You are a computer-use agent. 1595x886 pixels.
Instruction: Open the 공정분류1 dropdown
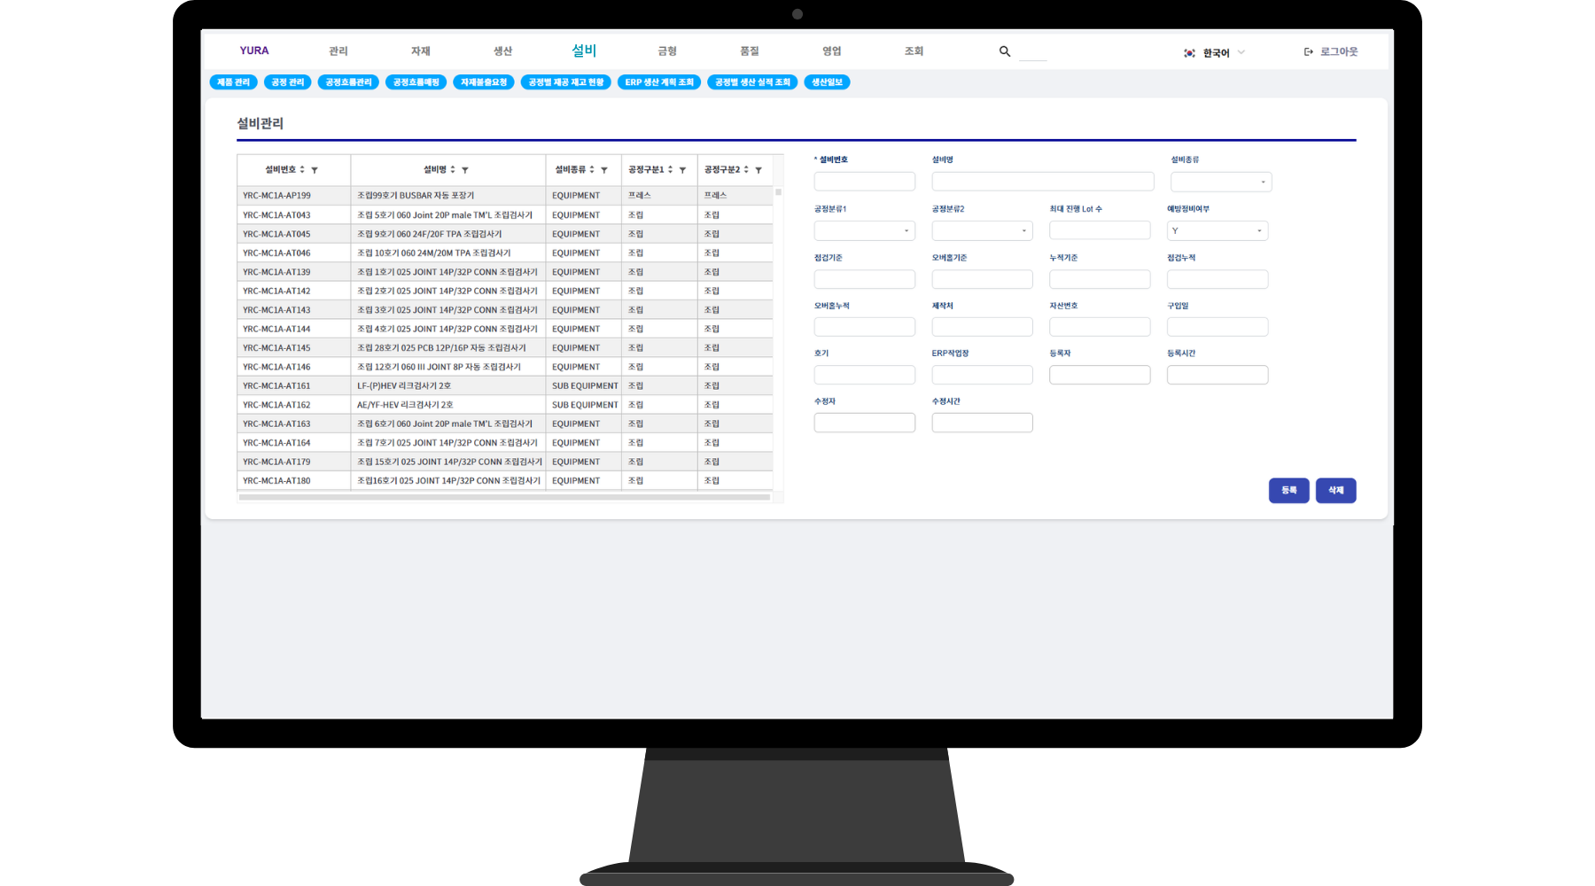tap(864, 231)
